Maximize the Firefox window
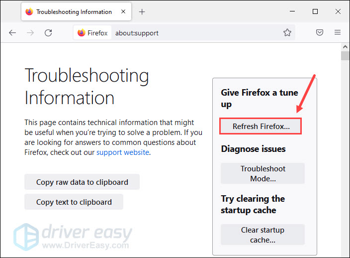 coord(315,11)
